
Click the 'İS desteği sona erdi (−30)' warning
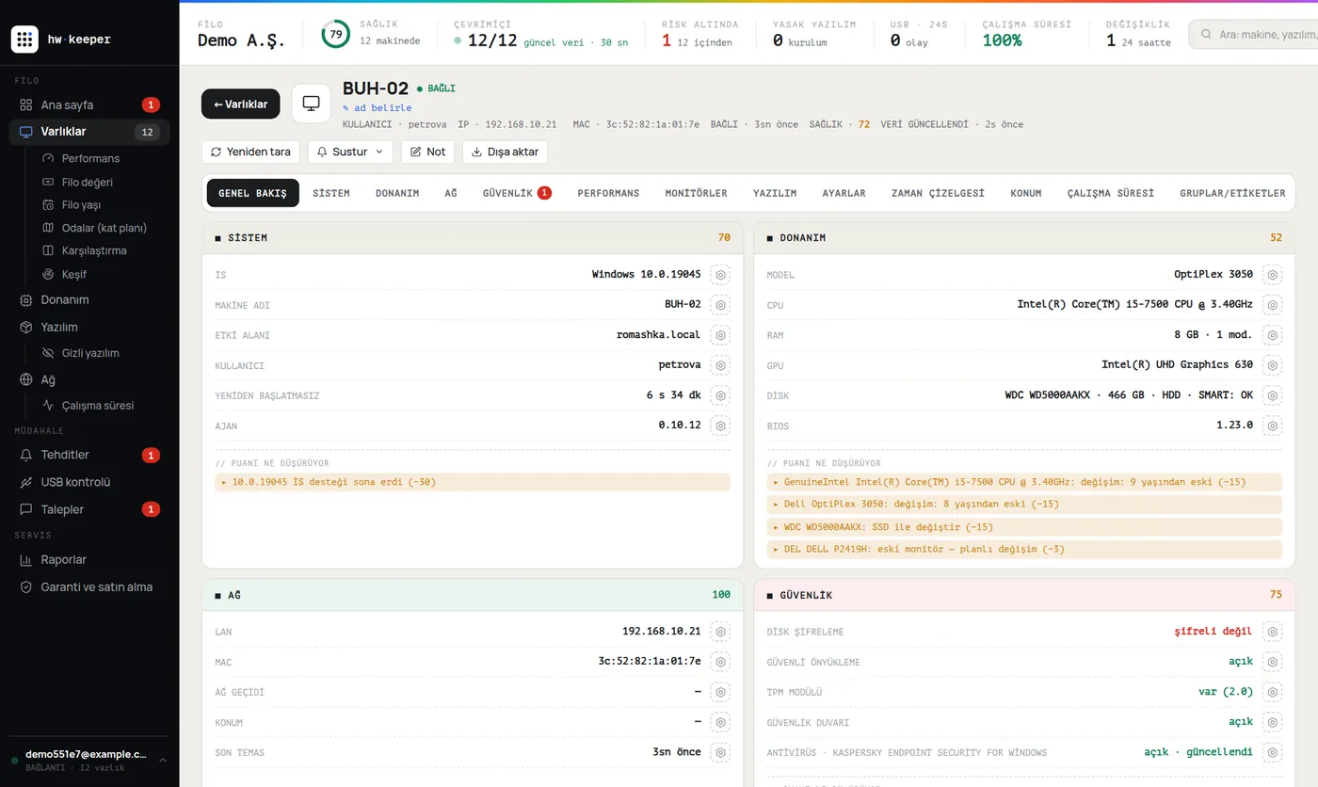(473, 482)
